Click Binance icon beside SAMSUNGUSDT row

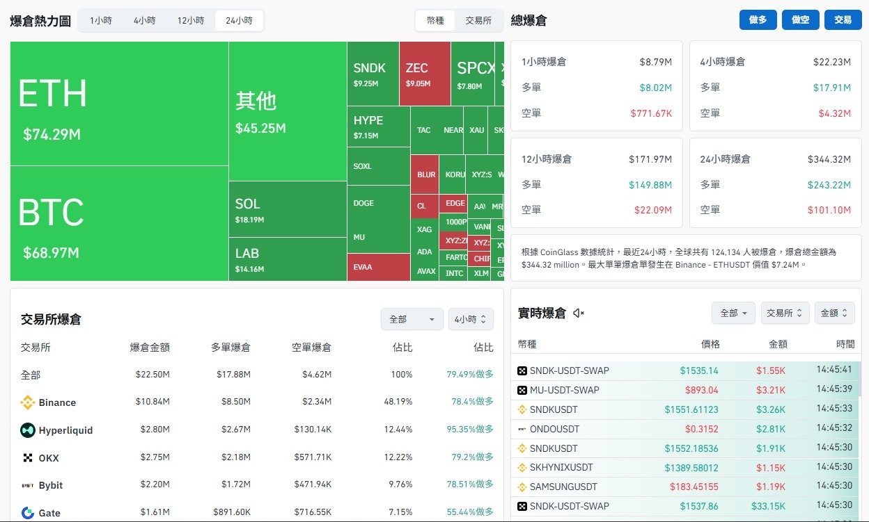click(x=522, y=487)
